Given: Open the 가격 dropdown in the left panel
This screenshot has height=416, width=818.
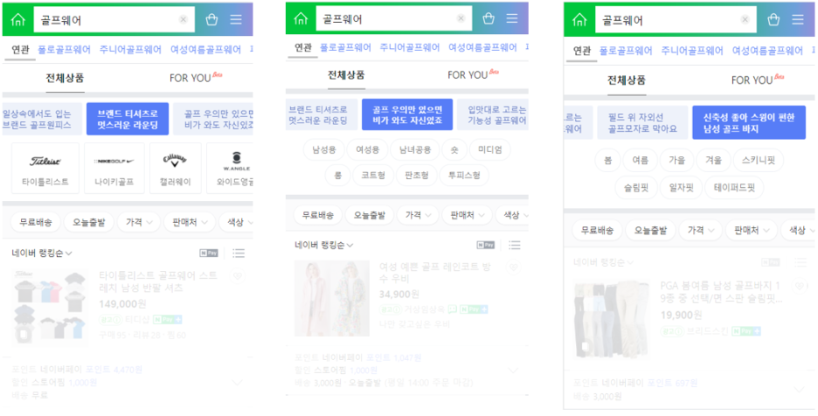Looking at the screenshot, I should (x=138, y=222).
